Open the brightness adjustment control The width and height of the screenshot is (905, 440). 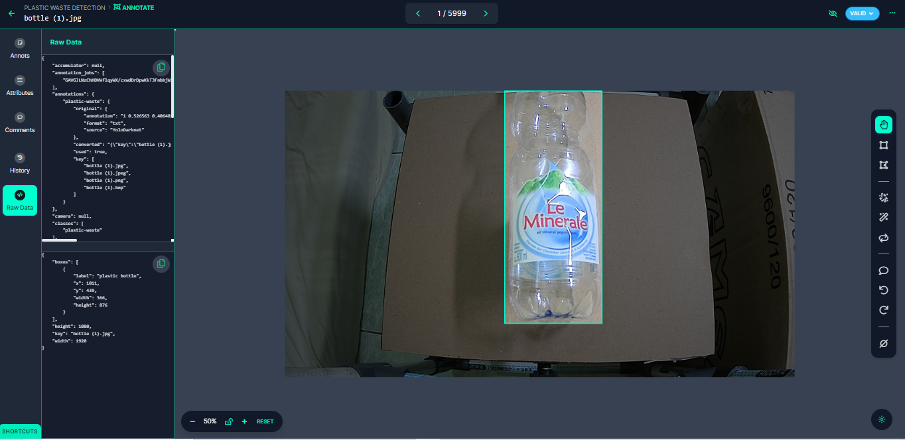[882, 419]
